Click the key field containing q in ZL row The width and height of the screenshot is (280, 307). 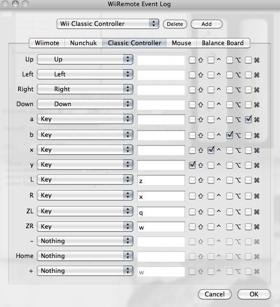(161, 212)
